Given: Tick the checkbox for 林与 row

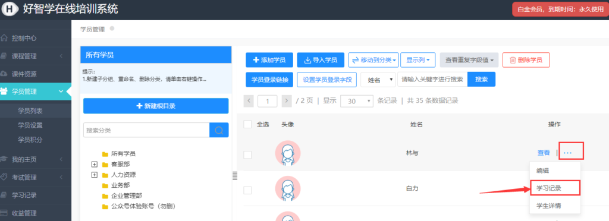Looking at the screenshot, I should [x=247, y=154].
